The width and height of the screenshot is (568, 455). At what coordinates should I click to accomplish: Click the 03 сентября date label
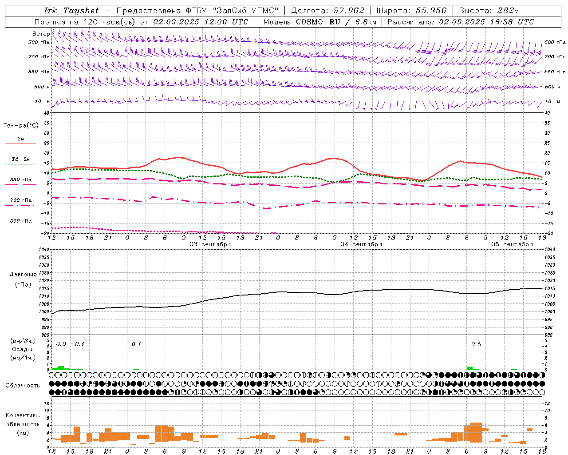click(210, 244)
